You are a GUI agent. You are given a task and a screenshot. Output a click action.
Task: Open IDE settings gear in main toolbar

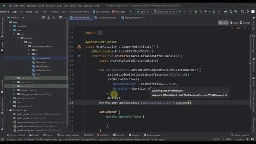[x=248, y=12]
